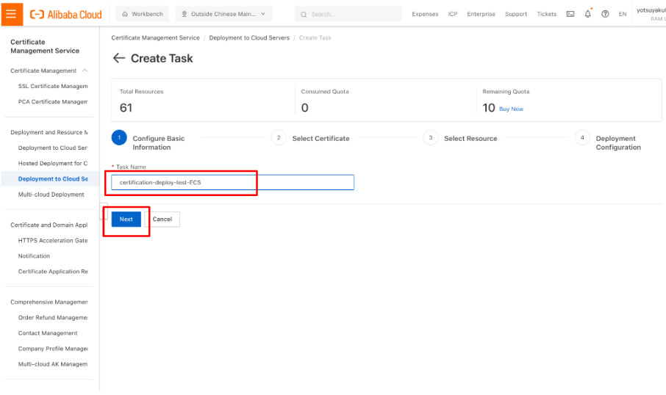Open SSL Certificate Management in sidebar
666x395 pixels.
click(x=53, y=86)
